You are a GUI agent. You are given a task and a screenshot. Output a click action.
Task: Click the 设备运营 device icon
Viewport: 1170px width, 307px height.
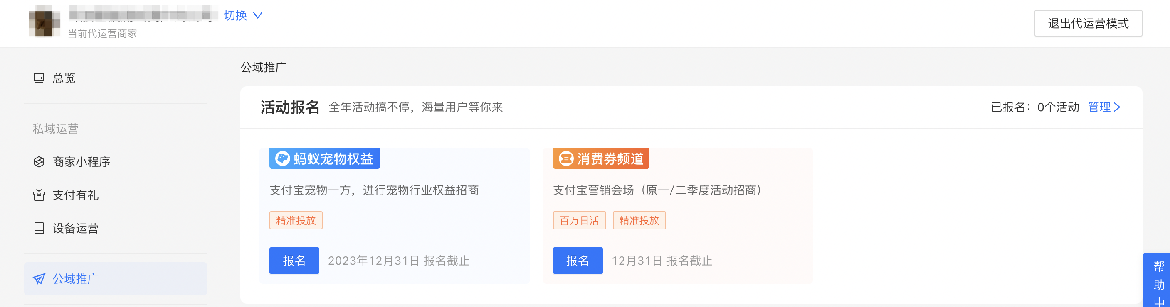coord(39,228)
